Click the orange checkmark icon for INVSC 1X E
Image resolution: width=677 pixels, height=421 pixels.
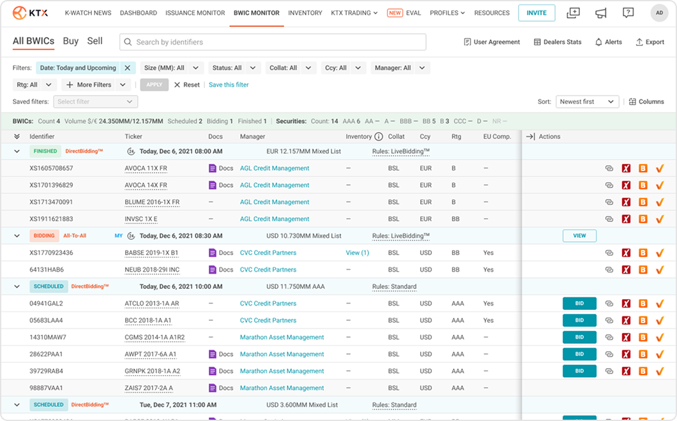point(660,219)
